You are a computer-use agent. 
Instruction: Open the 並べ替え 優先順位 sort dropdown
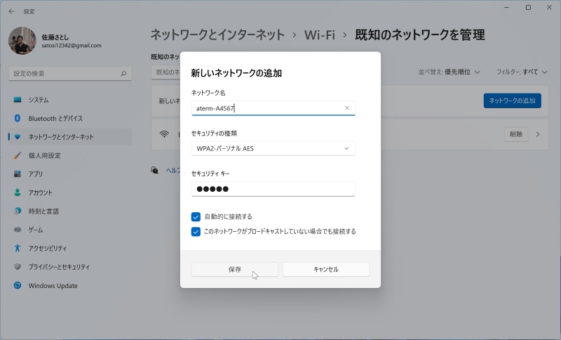[449, 72]
